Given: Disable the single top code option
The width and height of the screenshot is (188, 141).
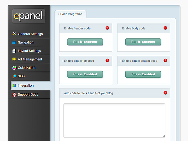Looking at the screenshot, I should tap(85, 74).
